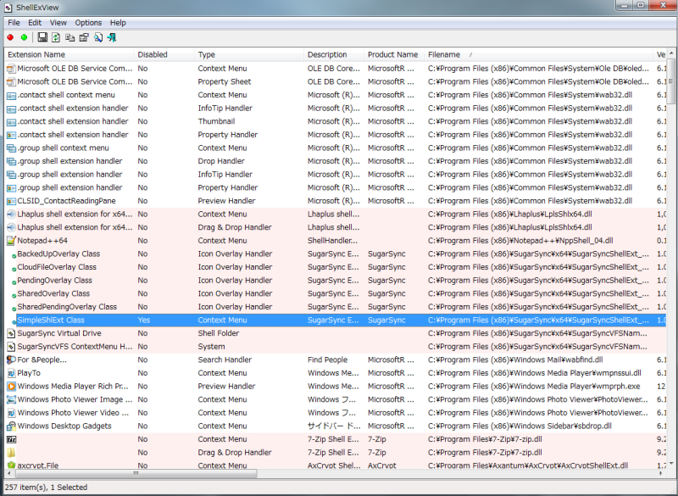678x496 pixels.
Task: Select the PendingOverlay Class row
Action: (335, 280)
